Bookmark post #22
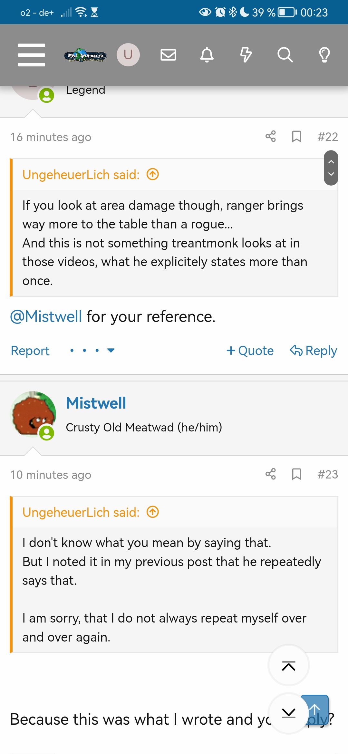This screenshot has height=754, width=348. tap(296, 137)
